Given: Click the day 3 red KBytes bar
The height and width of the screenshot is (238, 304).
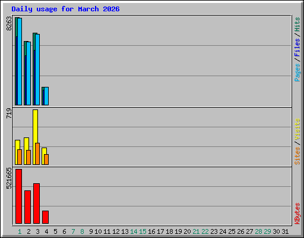Looking at the screenshot, I should [x=36, y=203].
